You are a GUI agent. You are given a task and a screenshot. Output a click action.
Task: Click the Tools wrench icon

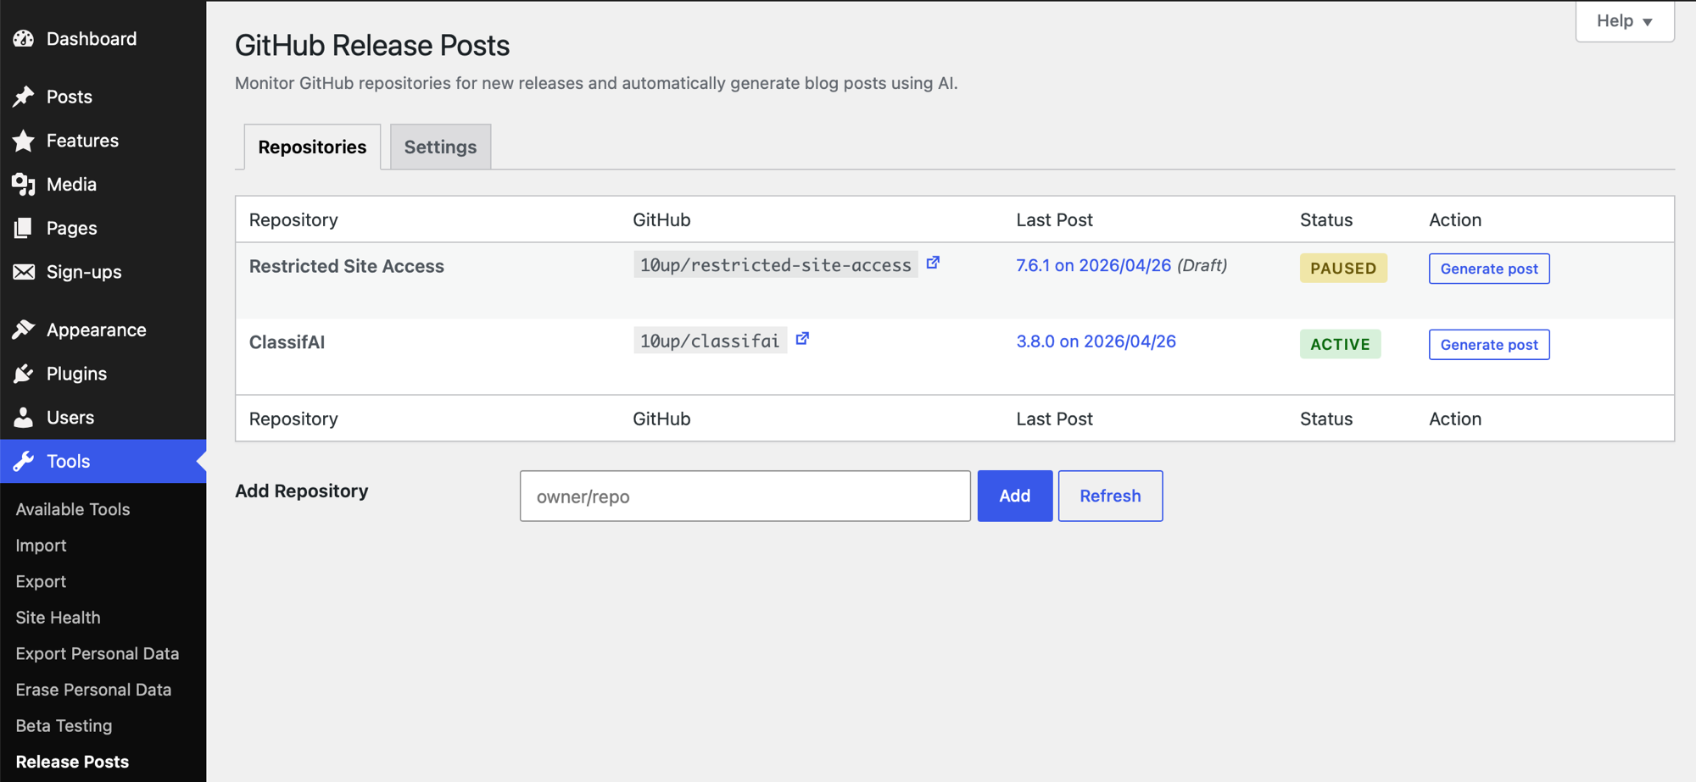coord(24,461)
